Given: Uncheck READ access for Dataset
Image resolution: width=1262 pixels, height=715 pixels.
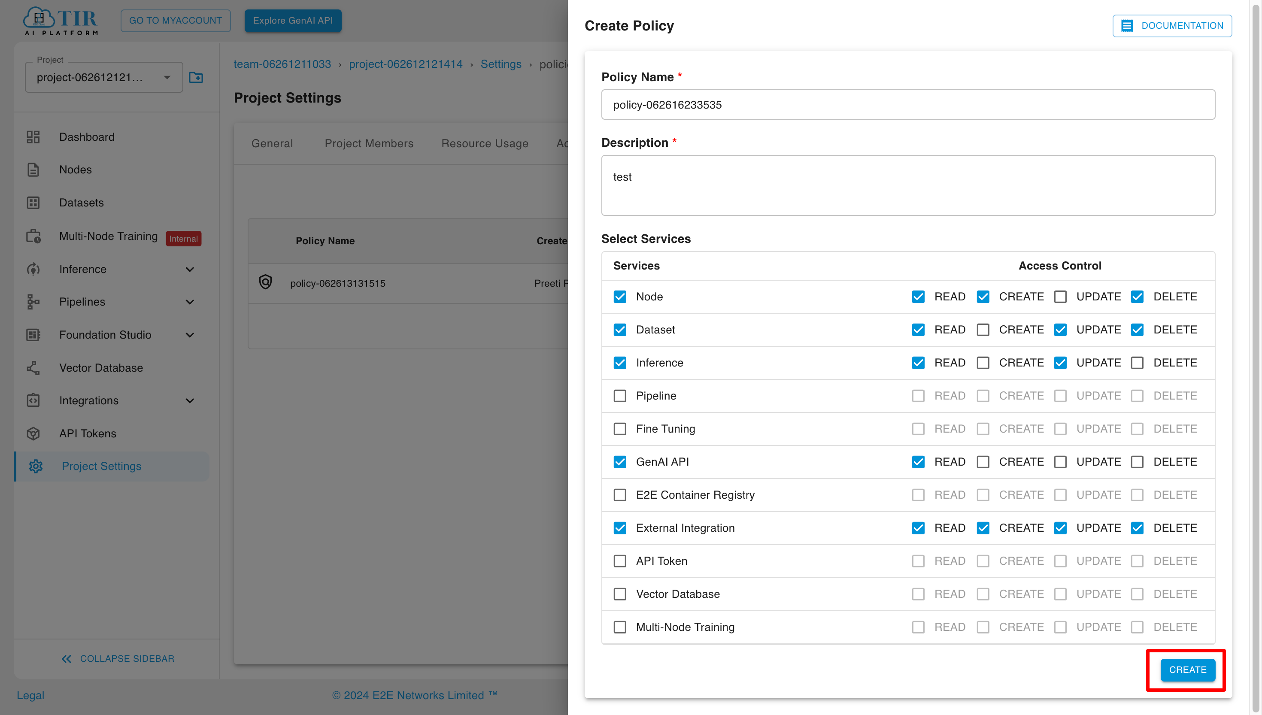Looking at the screenshot, I should 918,330.
